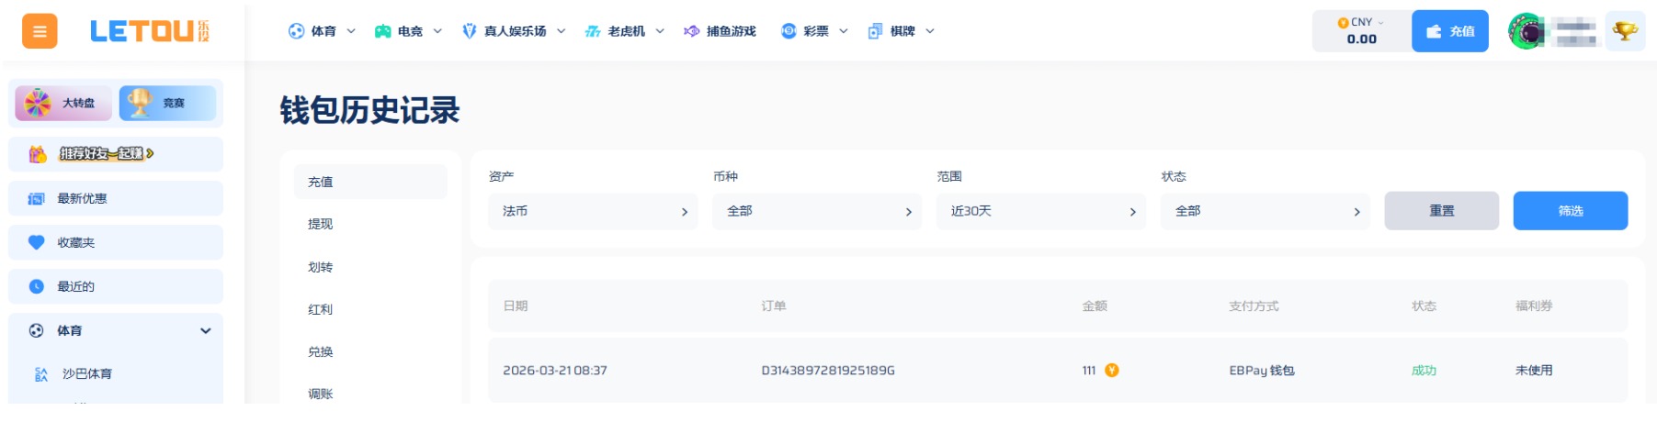Click order number D31438972819251896
1657x433 pixels.
click(828, 371)
